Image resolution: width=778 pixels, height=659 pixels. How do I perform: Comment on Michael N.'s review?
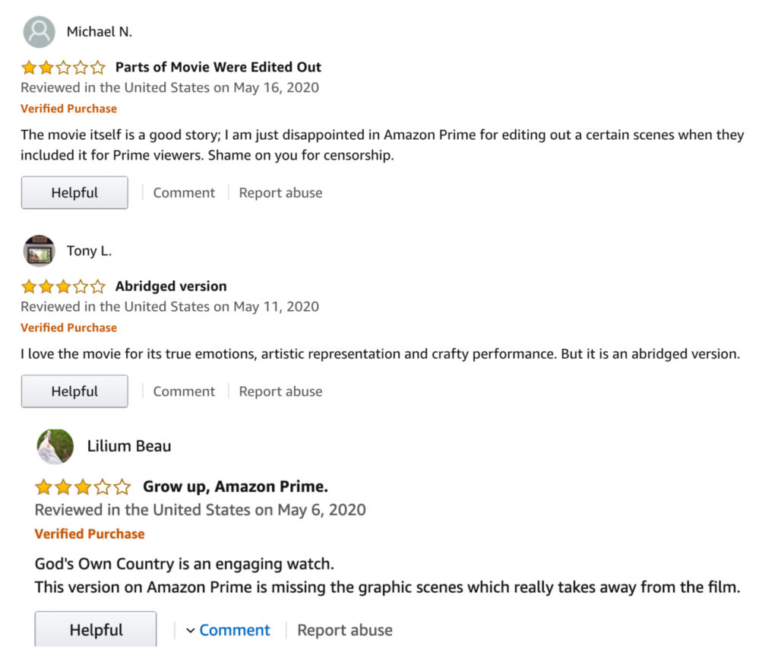point(184,193)
